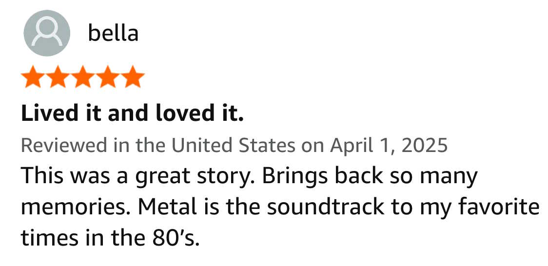Click the fourth orange rating star
This screenshot has width=548, height=266.
pyautogui.click(x=108, y=77)
